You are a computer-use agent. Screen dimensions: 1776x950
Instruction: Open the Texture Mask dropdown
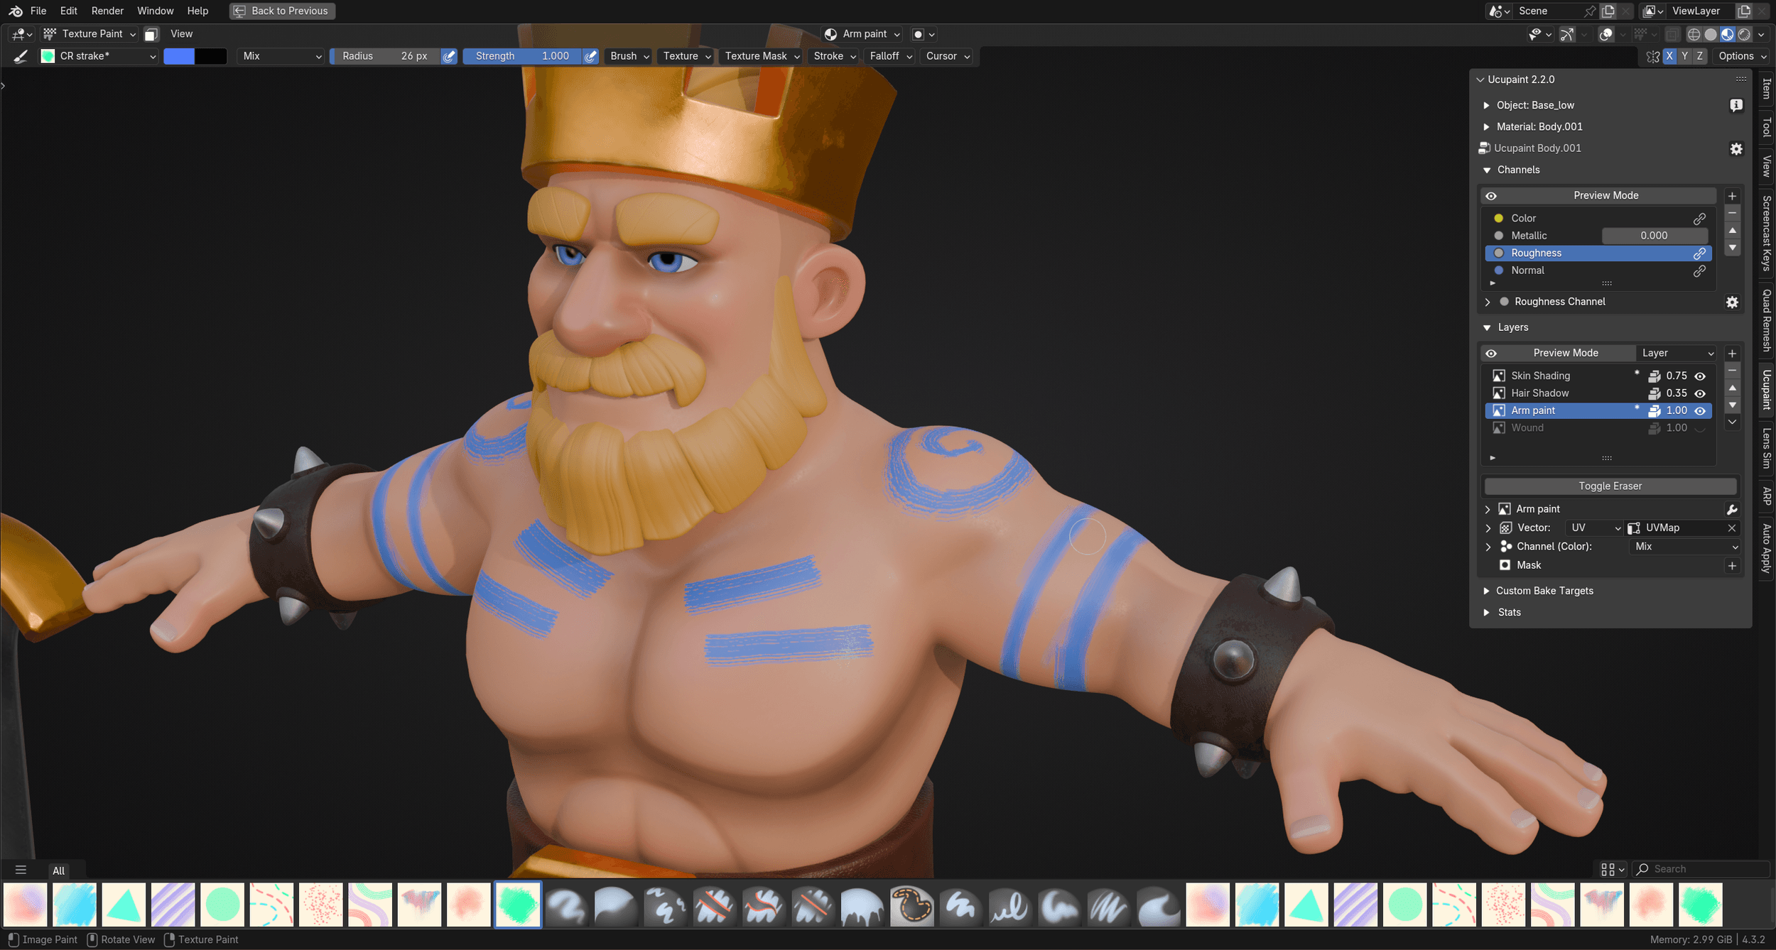pos(762,56)
